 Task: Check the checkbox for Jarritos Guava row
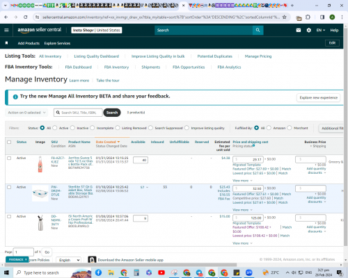click(x=9, y=158)
